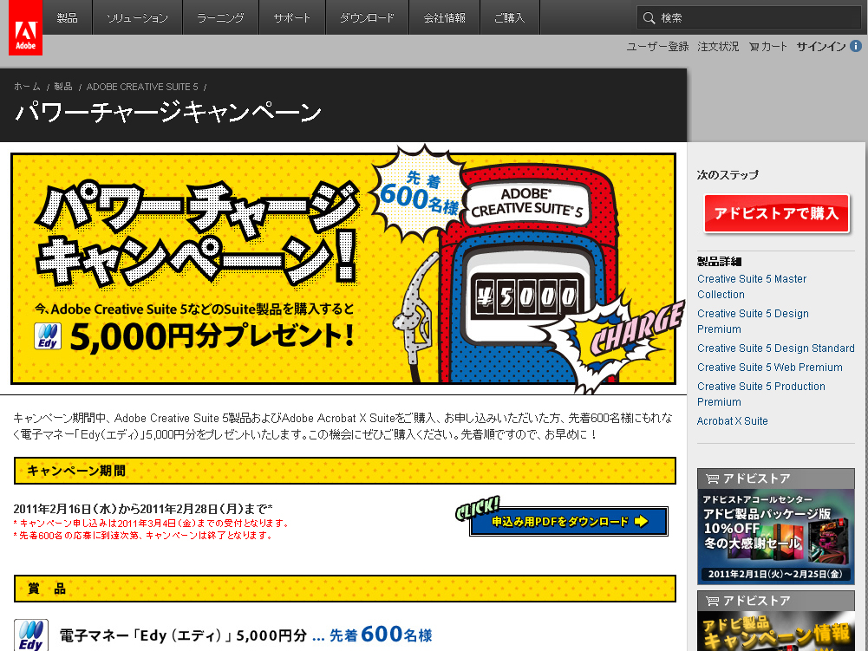Open Creative Suite 5 Master Collection link

coord(752,287)
